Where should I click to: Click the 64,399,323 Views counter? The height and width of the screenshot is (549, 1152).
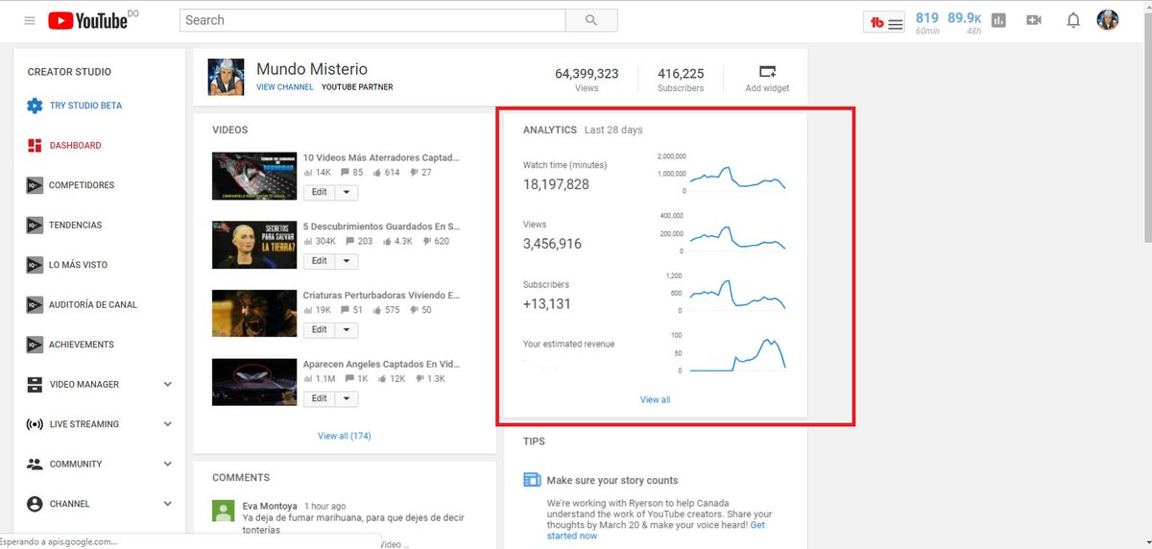(587, 80)
